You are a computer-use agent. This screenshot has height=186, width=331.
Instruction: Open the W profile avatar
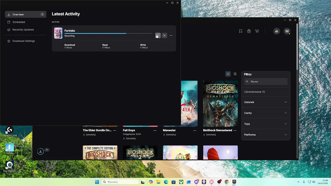287,31
